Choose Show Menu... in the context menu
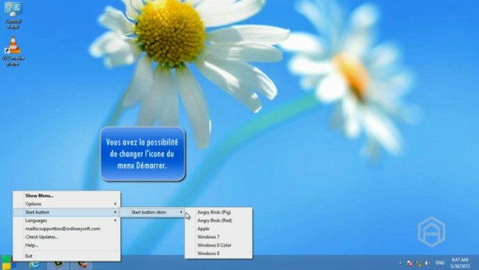 click(x=67, y=196)
